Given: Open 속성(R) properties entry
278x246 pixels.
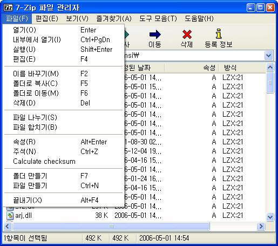Looking at the screenshot, I should 63,142.
